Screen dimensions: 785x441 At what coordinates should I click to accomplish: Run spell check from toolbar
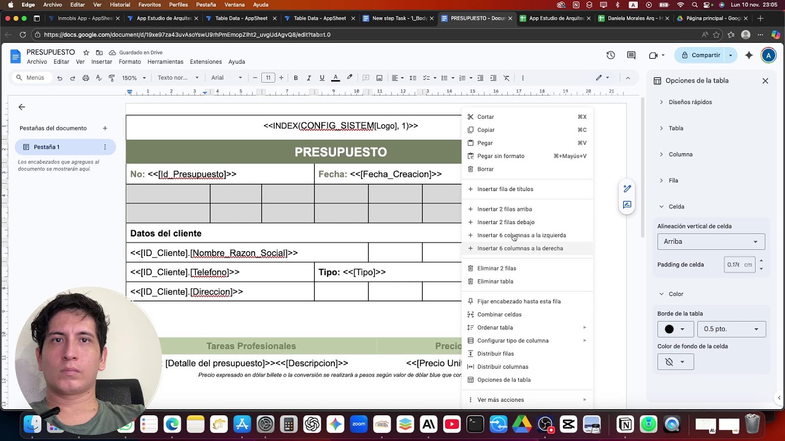(x=98, y=78)
